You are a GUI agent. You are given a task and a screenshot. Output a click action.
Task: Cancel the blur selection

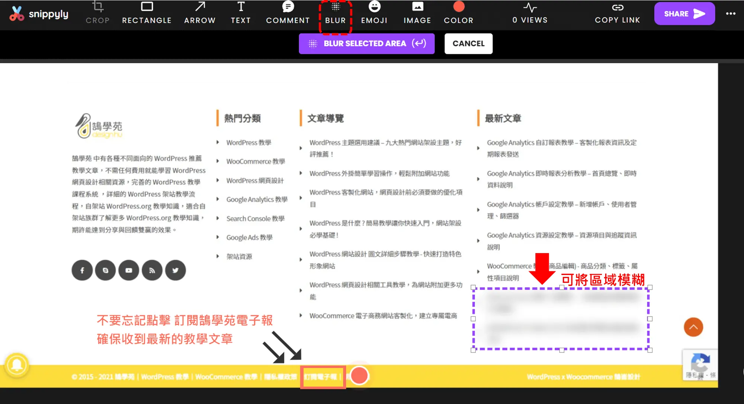pos(468,43)
